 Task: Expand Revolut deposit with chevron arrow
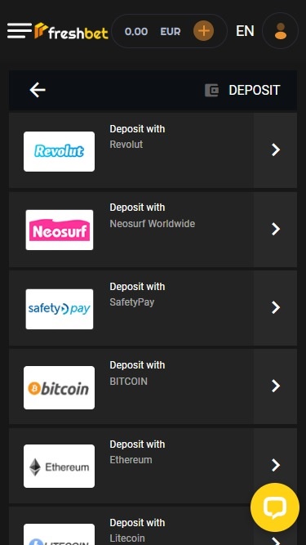pos(276,150)
